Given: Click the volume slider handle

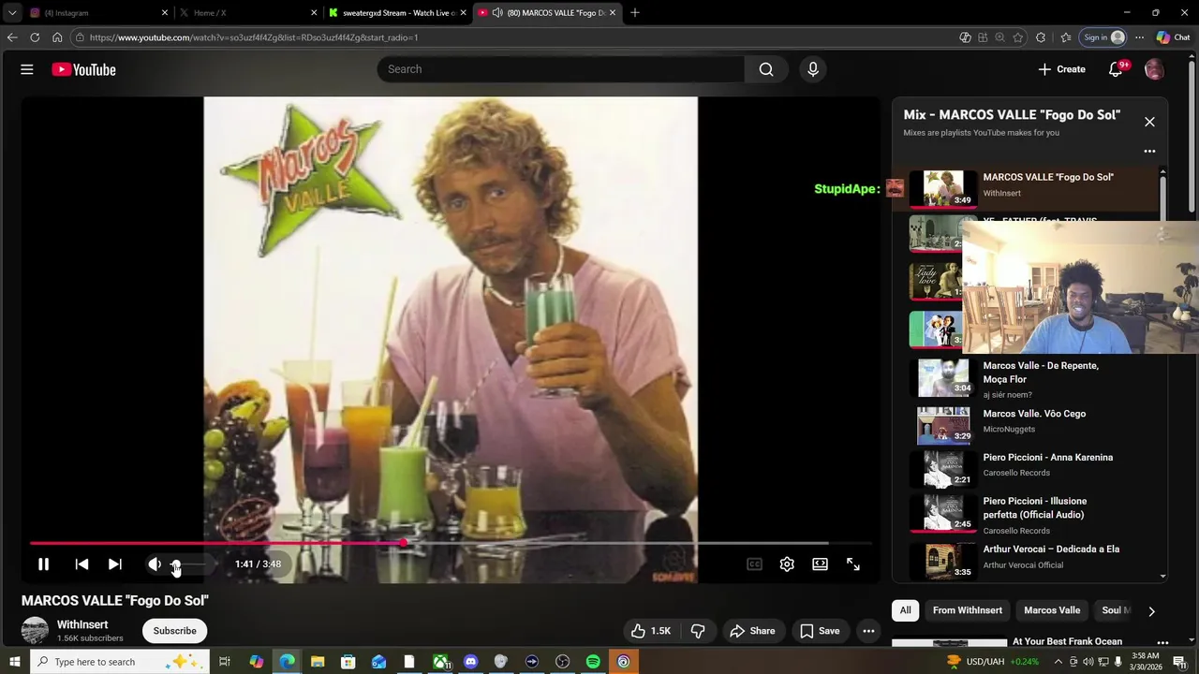Looking at the screenshot, I should [x=175, y=564].
